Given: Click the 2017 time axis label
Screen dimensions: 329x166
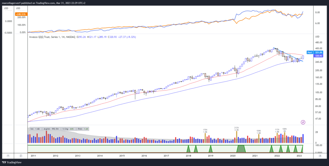Looking at the screenshot, I should point(166,156).
